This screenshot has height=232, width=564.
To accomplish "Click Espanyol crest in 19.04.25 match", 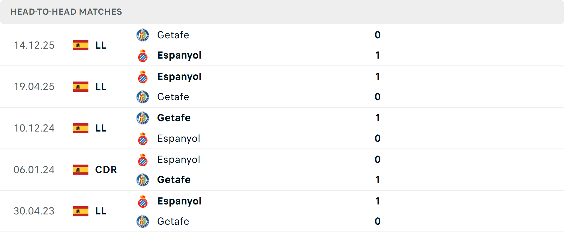I will click(x=143, y=77).
